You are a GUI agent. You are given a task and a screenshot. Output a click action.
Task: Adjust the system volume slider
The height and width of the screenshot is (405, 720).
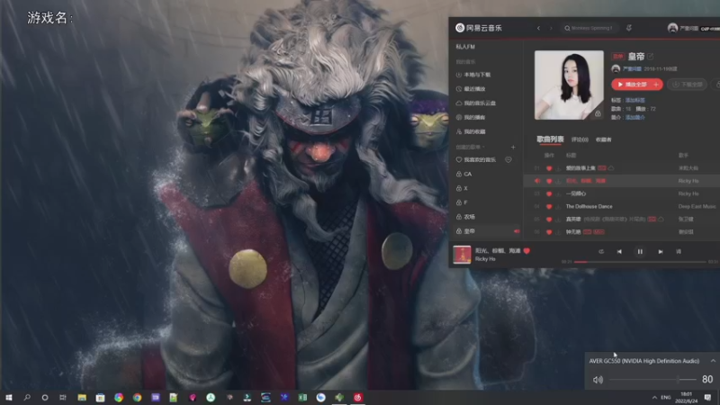click(x=652, y=379)
